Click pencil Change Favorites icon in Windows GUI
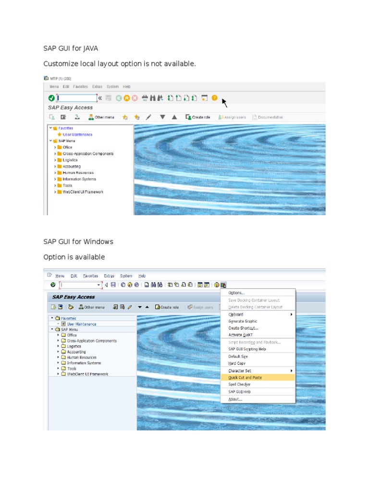Viewport: 369px width, 492px height. (130, 307)
